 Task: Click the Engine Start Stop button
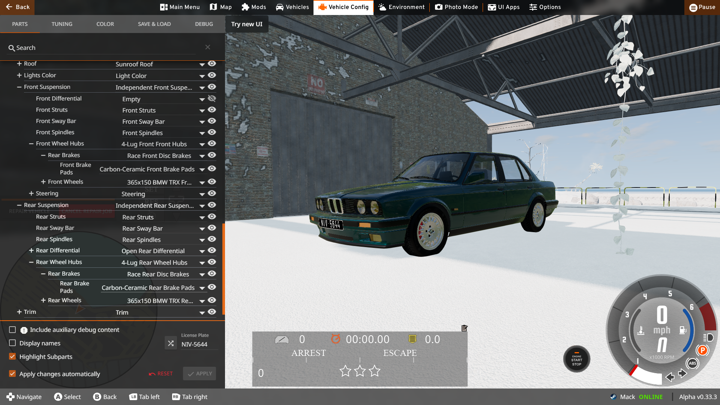(x=576, y=359)
